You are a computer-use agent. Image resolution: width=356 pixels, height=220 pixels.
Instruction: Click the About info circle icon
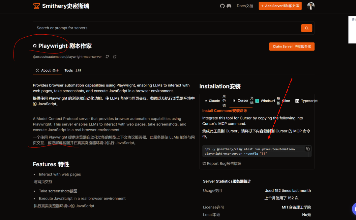tap(38, 71)
